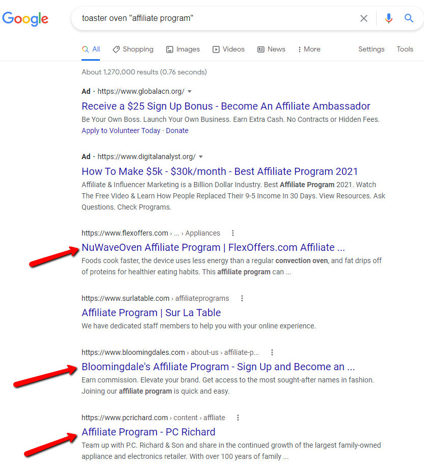
Task: Expand the globalacn.org ad dropdown arrow
Action: coord(190,91)
